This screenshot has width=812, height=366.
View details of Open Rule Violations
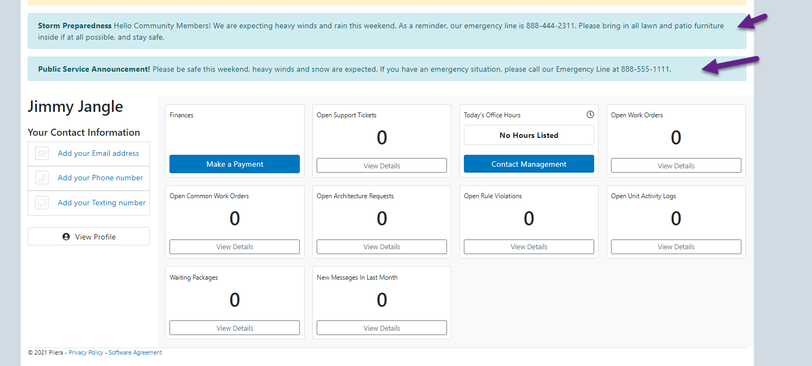pyautogui.click(x=529, y=247)
